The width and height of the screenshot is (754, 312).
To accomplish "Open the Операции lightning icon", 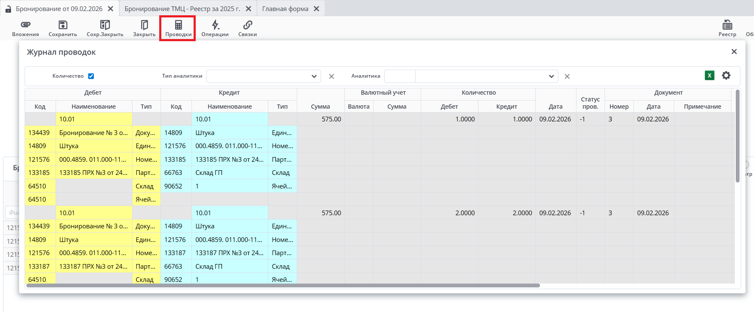I will coord(215,25).
